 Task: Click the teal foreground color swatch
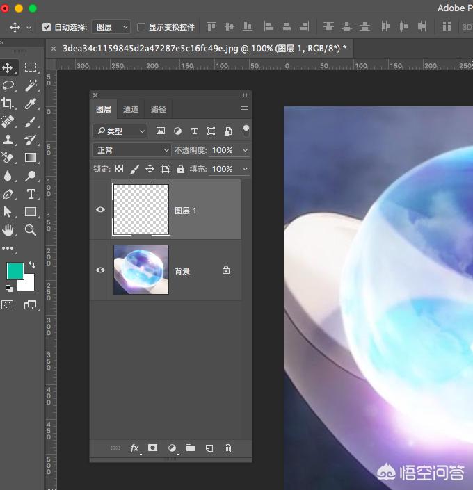15,270
